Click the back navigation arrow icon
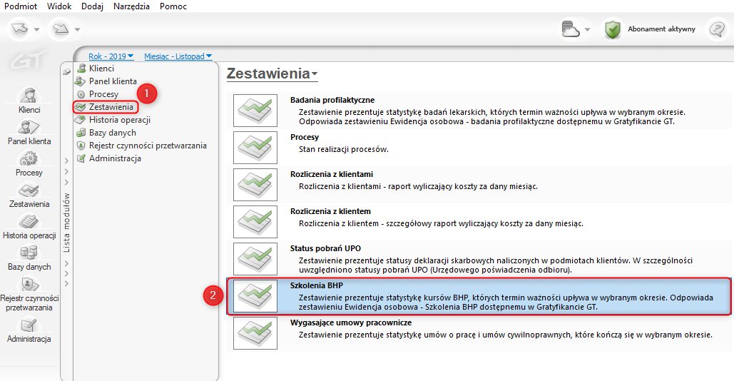This screenshot has width=734, height=381. 20,29
